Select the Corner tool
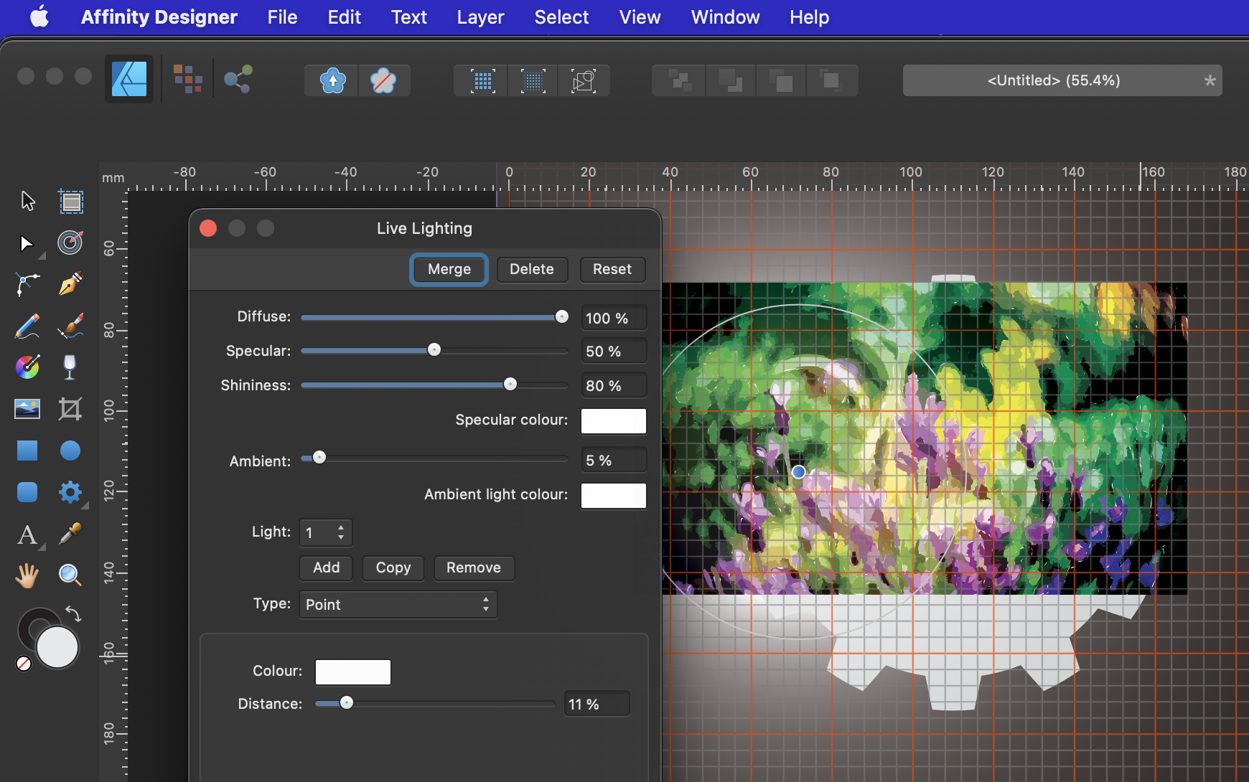1249x782 pixels. 27,285
